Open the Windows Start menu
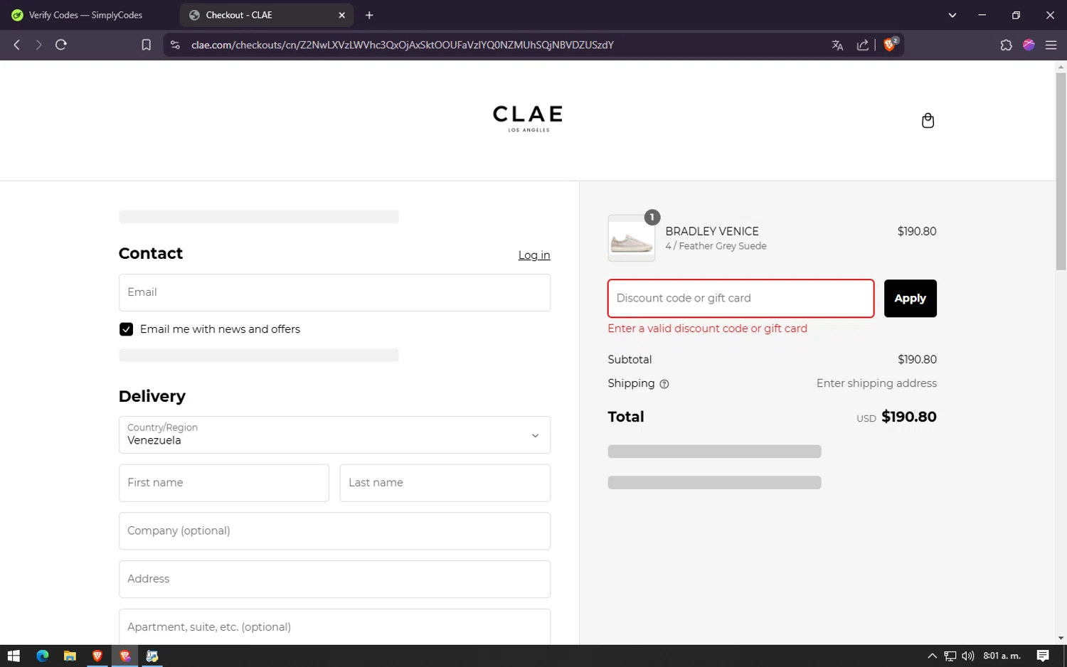The height and width of the screenshot is (667, 1067). click(x=14, y=656)
